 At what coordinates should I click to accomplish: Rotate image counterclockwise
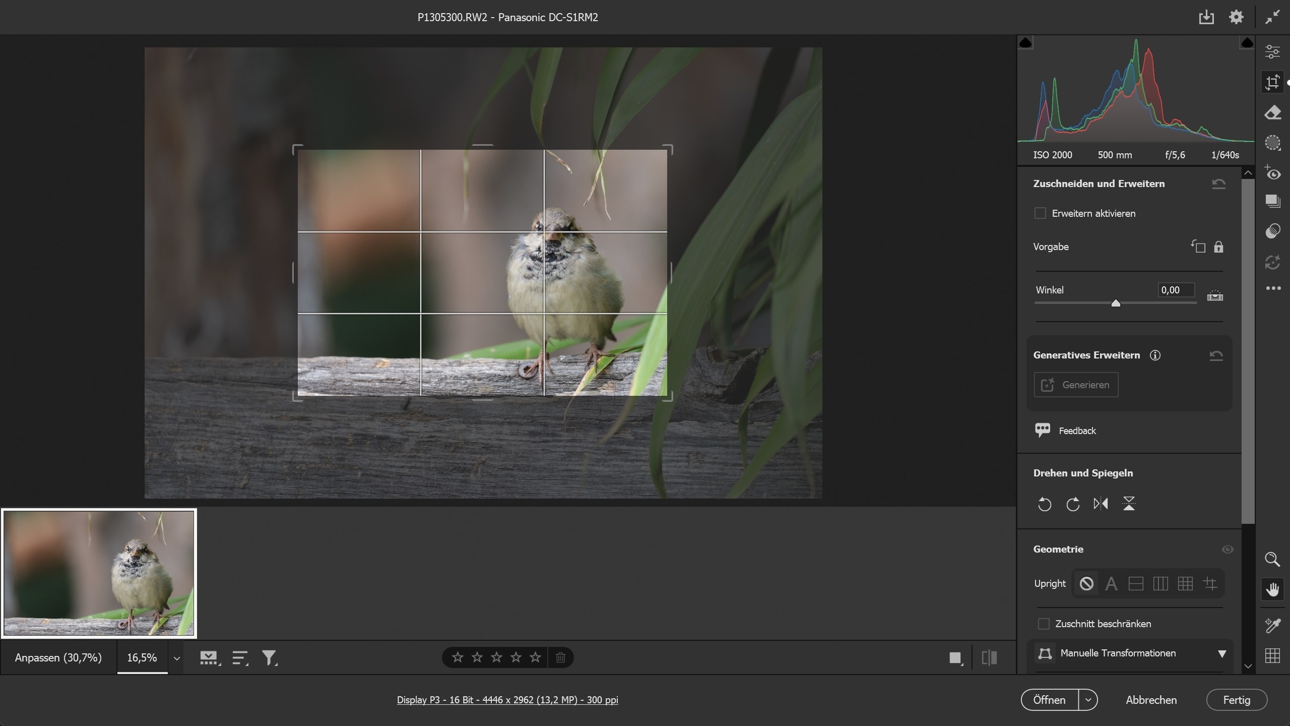[x=1045, y=504]
